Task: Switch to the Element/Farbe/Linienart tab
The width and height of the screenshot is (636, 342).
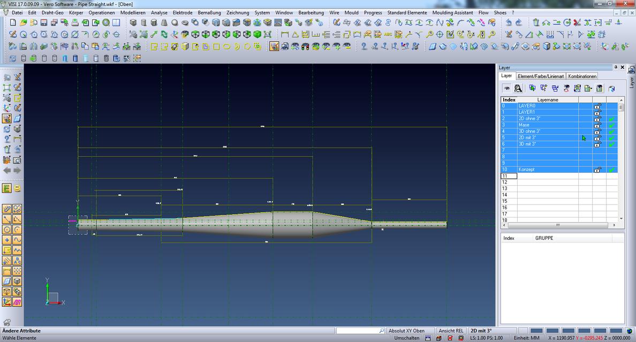Action: [x=540, y=77]
